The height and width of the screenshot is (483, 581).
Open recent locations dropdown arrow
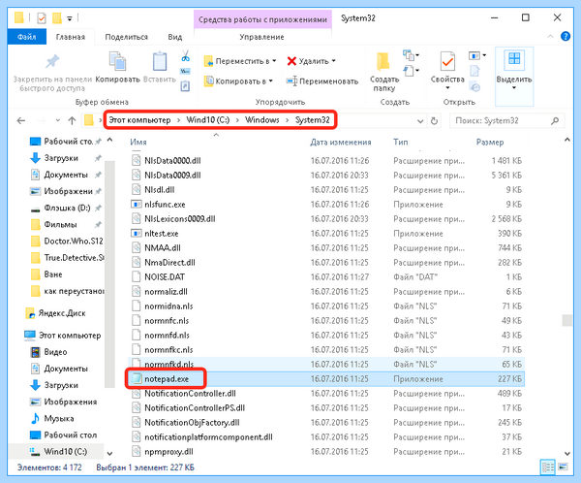(57, 120)
